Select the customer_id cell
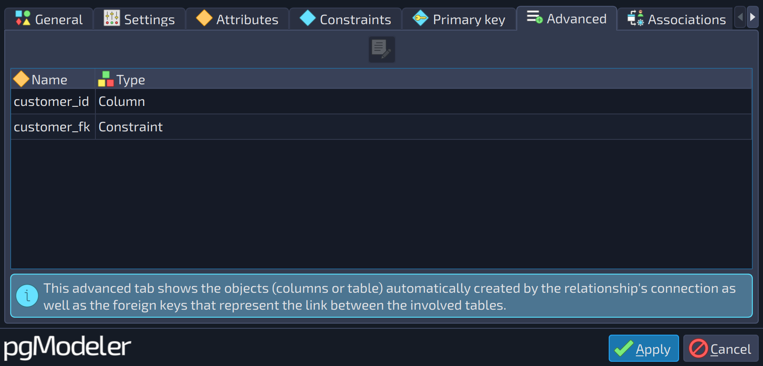The height and width of the screenshot is (366, 763). (x=53, y=102)
